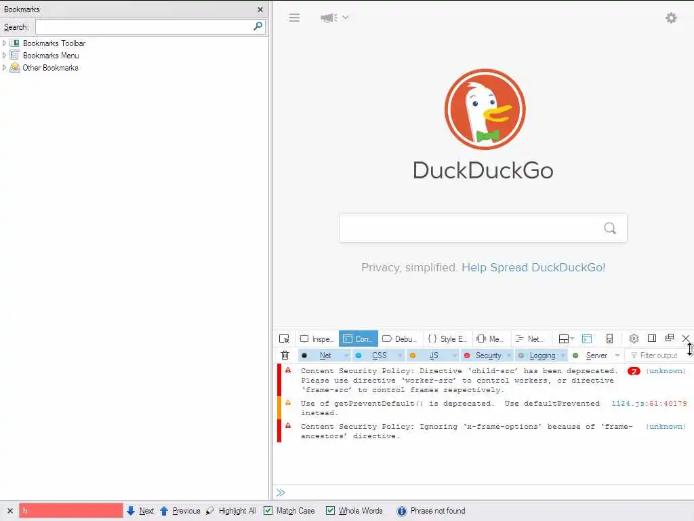Image resolution: width=694 pixels, height=521 pixels.
Task: Click the megaphone icon on DuckDuckGo page
Action: pyautogui.click(x=329, y=18)
